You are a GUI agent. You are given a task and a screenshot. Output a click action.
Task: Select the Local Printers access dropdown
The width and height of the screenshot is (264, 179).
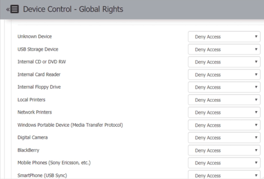coord(224,100)
